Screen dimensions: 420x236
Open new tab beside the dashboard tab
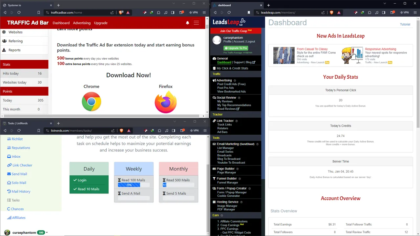click(x=268, y=5)
